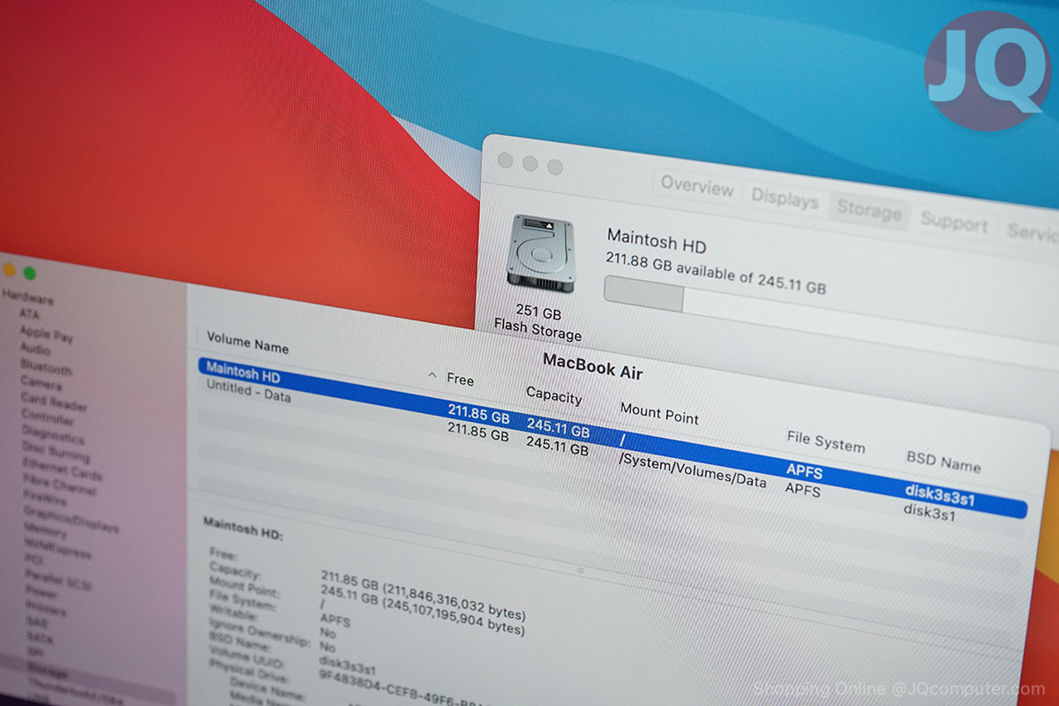Select Apple Pay in the sidebar
Image resolution: width=1059 pixels, height=706 pixels.
coord(46,334)
